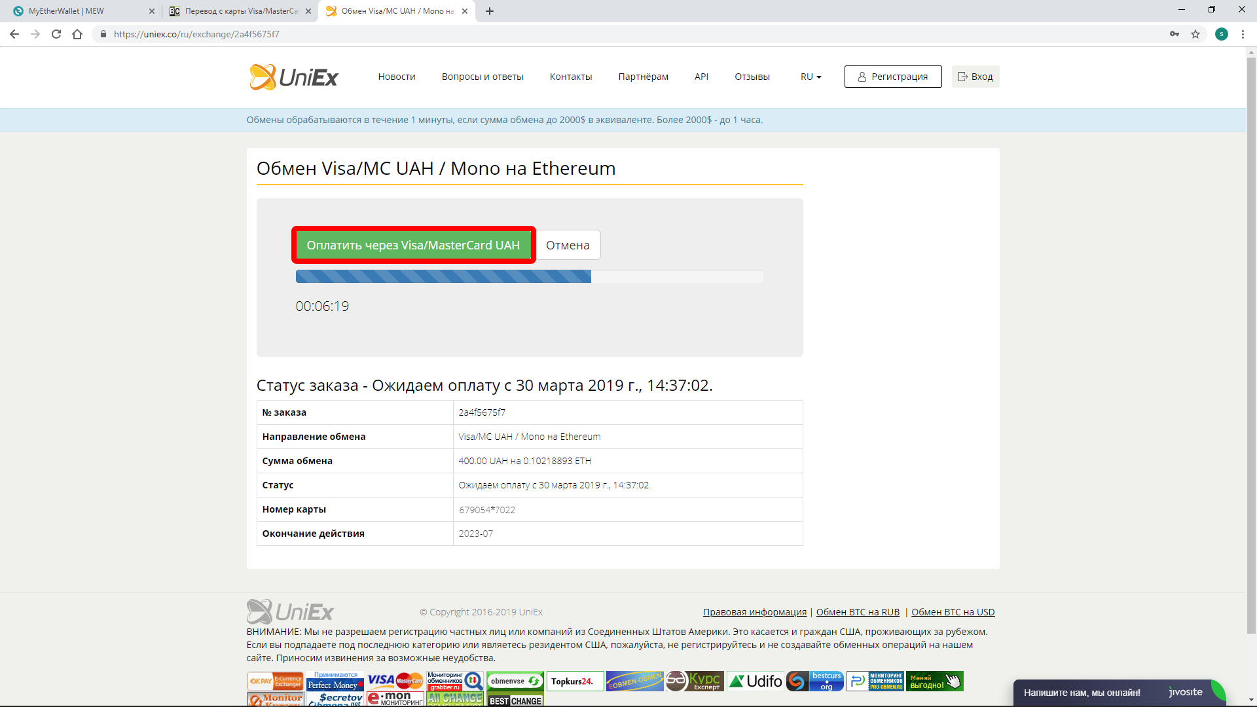Click the browser address bar URL
1257x707 pixels.
coord(196,34)
